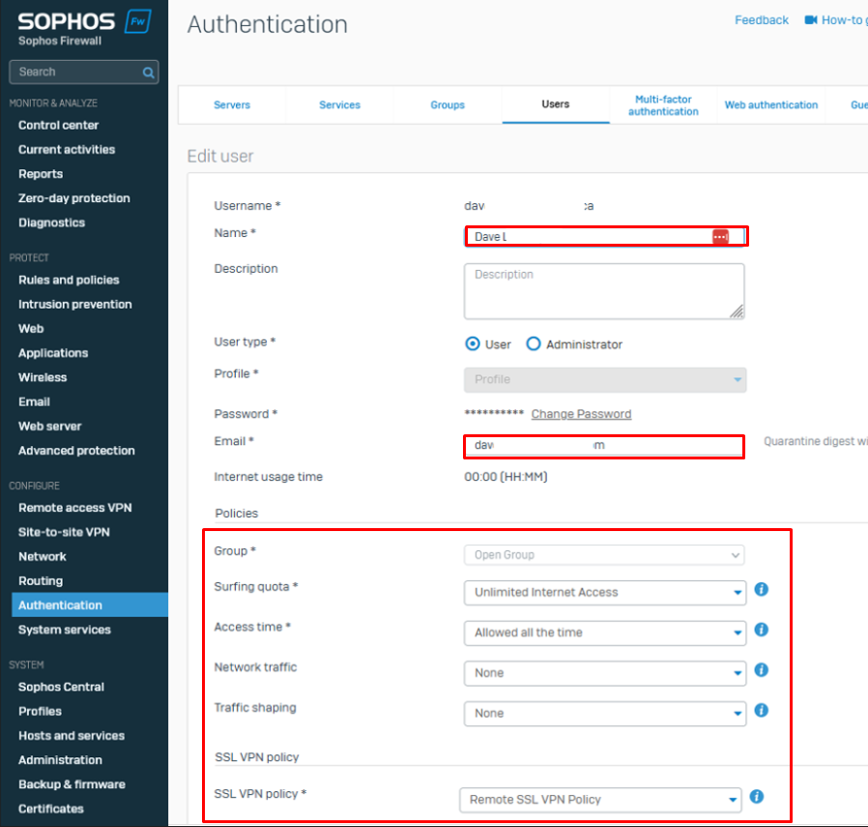The image size is (868, 827).
Task: Go to Remote access VPN menu item
Action: coord(74,508)
